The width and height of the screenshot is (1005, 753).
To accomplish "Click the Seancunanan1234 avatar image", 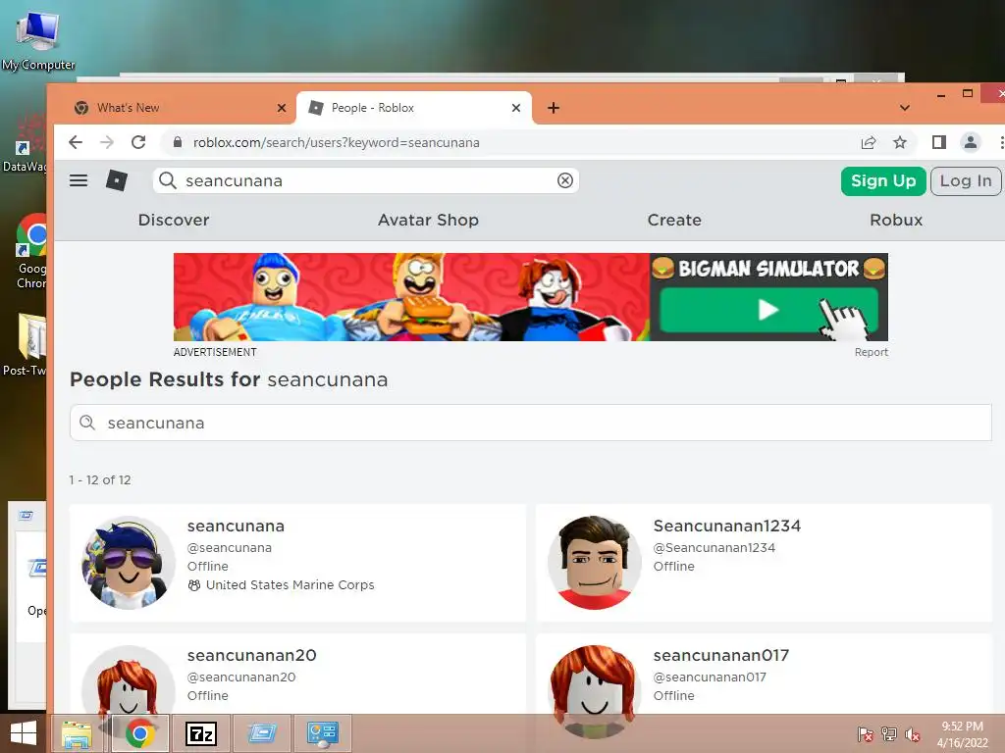I will [594, 562].
